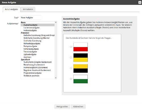142x111 pixels.
Task: Click the Abbrechen button
Action: coord(78,107)
